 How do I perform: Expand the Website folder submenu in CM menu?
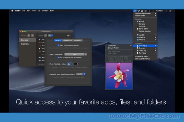[145, 40]
